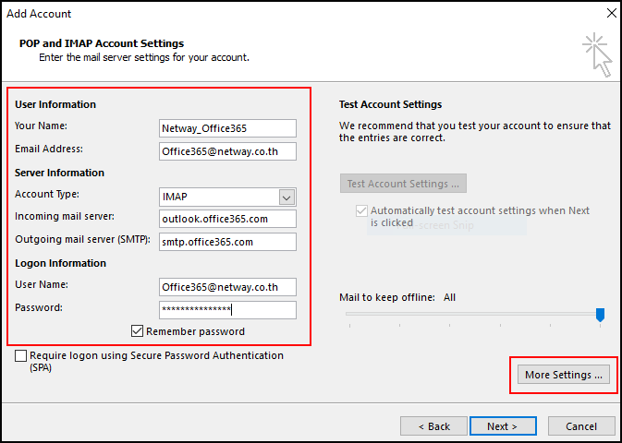
Task: Return with the Back button
Action: [433, 426]
